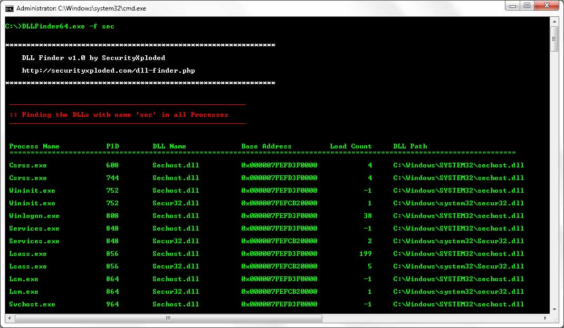
Task: Click the horizontal scrollbar thumb
Action: [x=168, y=318]
